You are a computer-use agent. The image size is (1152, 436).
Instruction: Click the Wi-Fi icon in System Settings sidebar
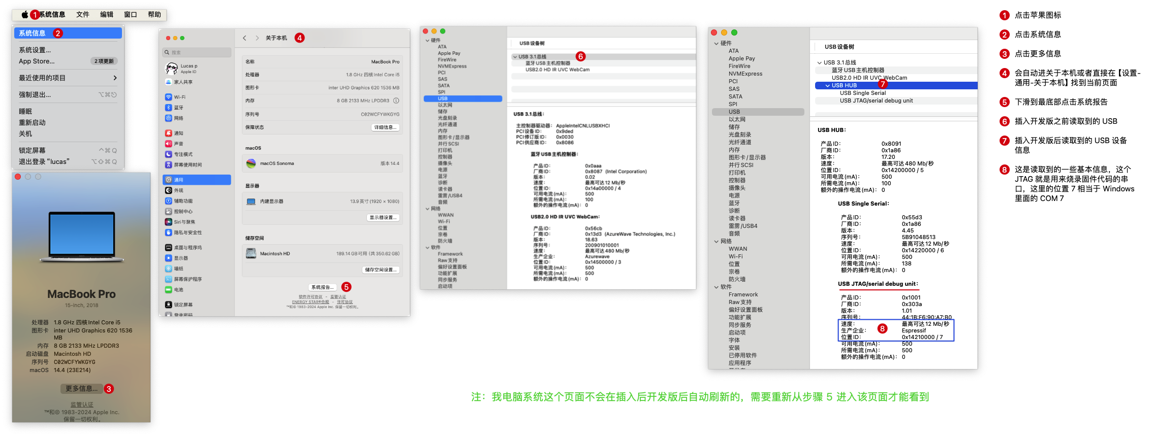click(168, 97)
